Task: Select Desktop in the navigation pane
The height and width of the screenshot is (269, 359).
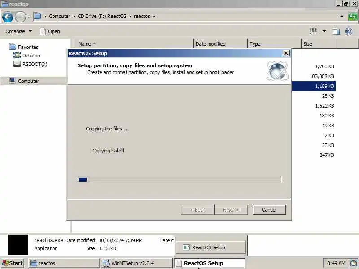Action: tap(31, 56)
